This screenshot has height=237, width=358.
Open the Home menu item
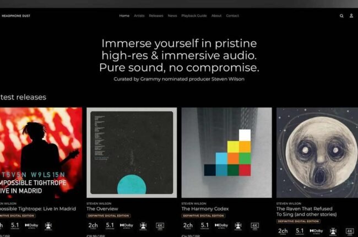coord(124,16)
